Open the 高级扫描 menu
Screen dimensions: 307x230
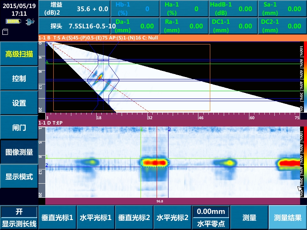pyautogui.click(x=19, y=54)
